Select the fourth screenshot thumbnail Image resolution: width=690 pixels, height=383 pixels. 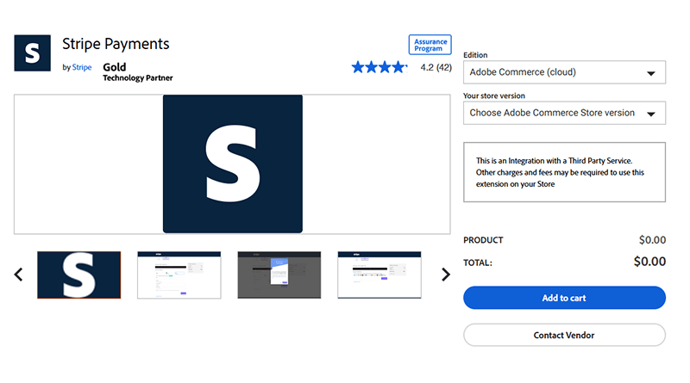coord(379,275)
